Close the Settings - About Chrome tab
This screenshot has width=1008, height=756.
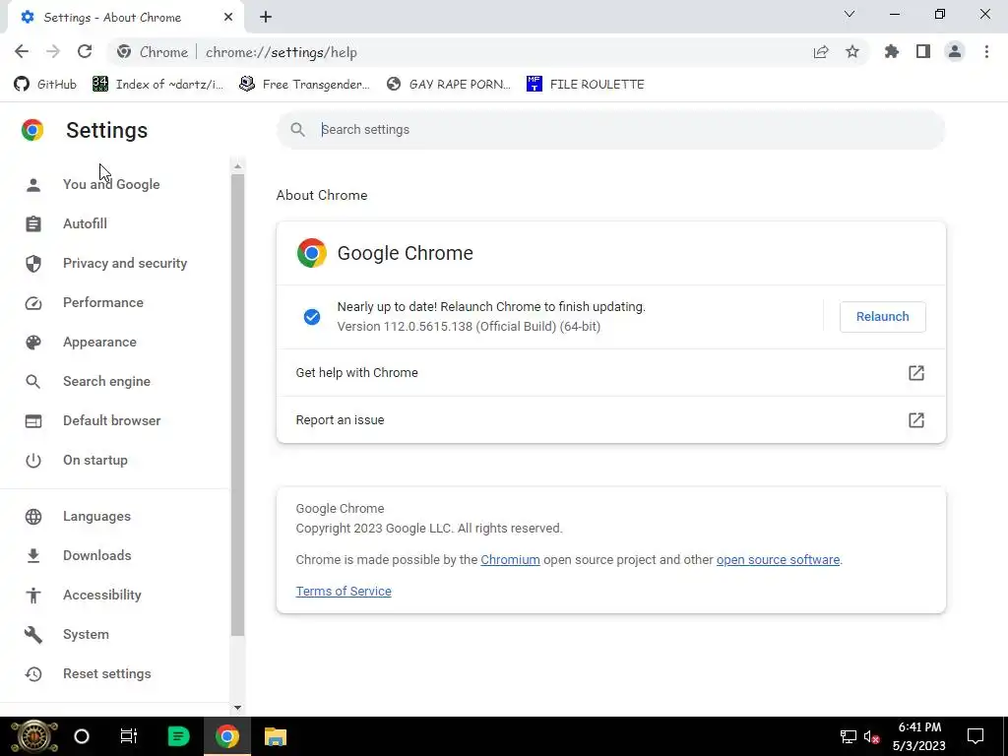coord(228,18)
